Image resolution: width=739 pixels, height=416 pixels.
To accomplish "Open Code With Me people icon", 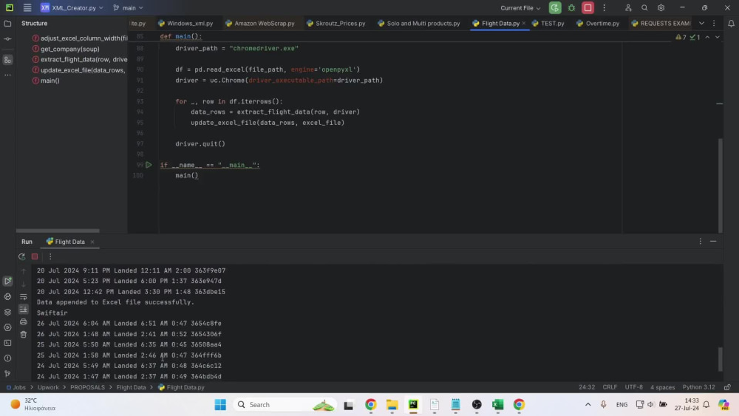I will click(628, 8).
